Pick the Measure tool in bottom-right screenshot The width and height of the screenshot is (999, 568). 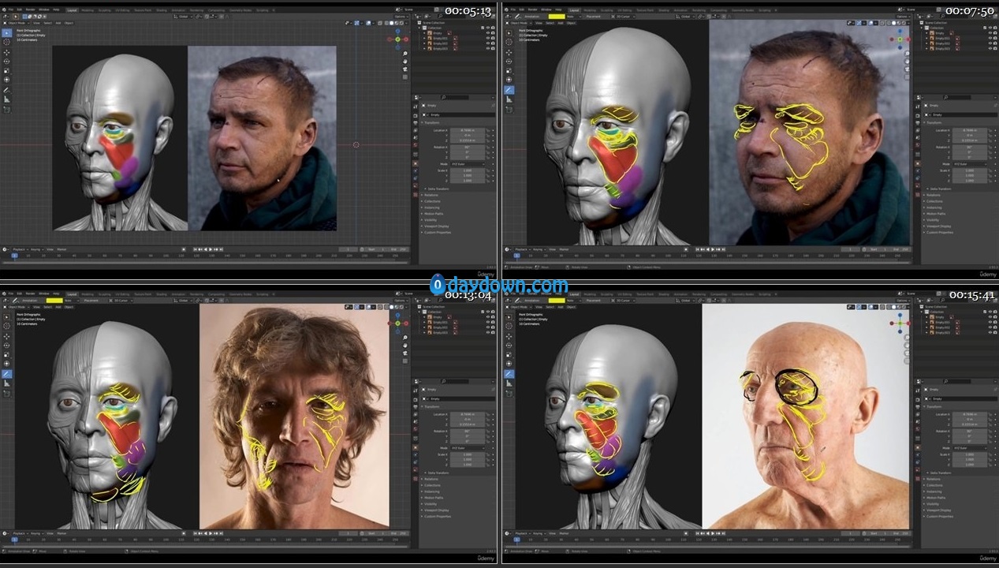click(x=509, y=383)
